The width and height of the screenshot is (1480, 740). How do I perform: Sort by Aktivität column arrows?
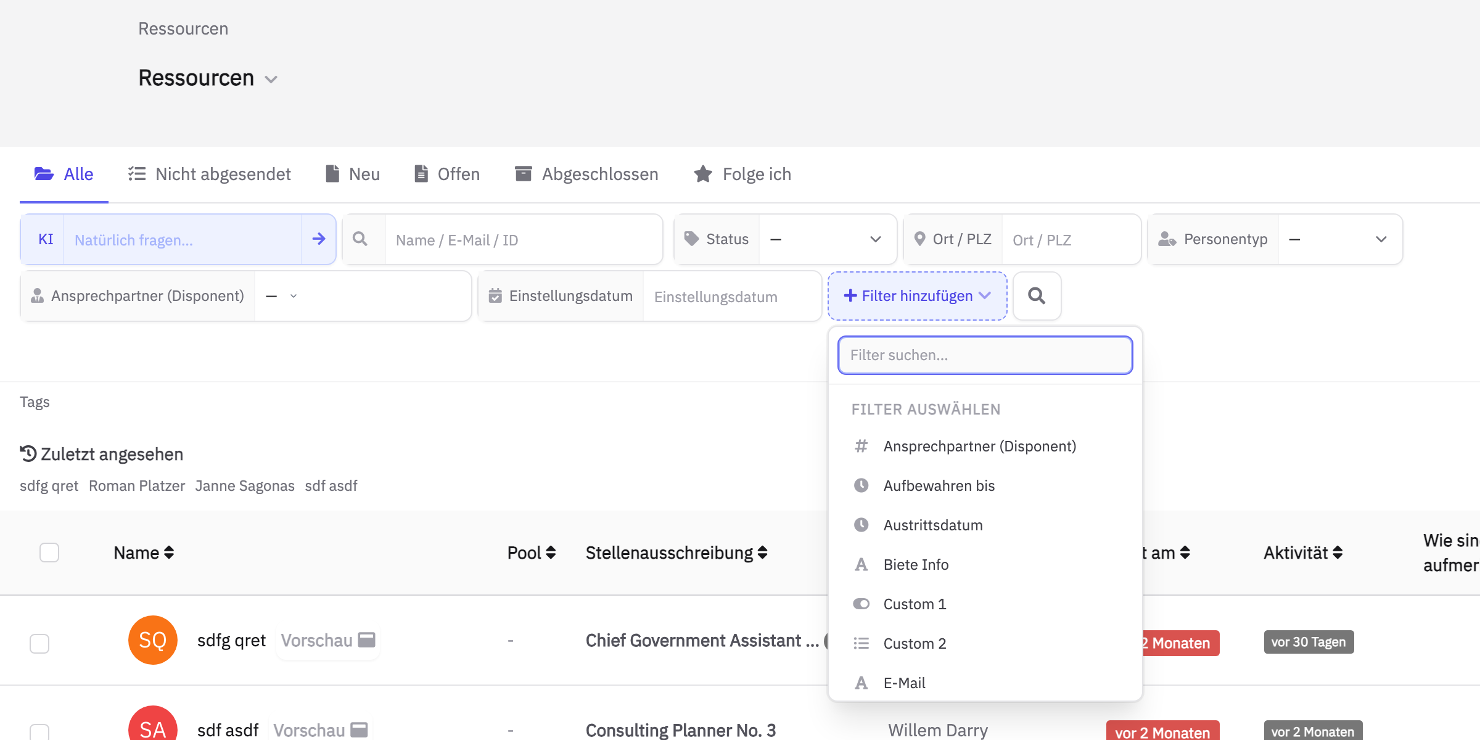tap(1338, 553)
